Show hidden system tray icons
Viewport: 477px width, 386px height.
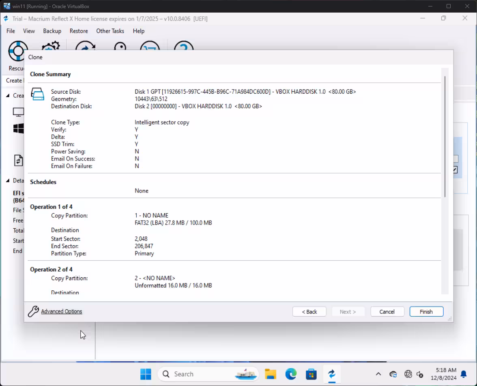[x=378, y=374]
